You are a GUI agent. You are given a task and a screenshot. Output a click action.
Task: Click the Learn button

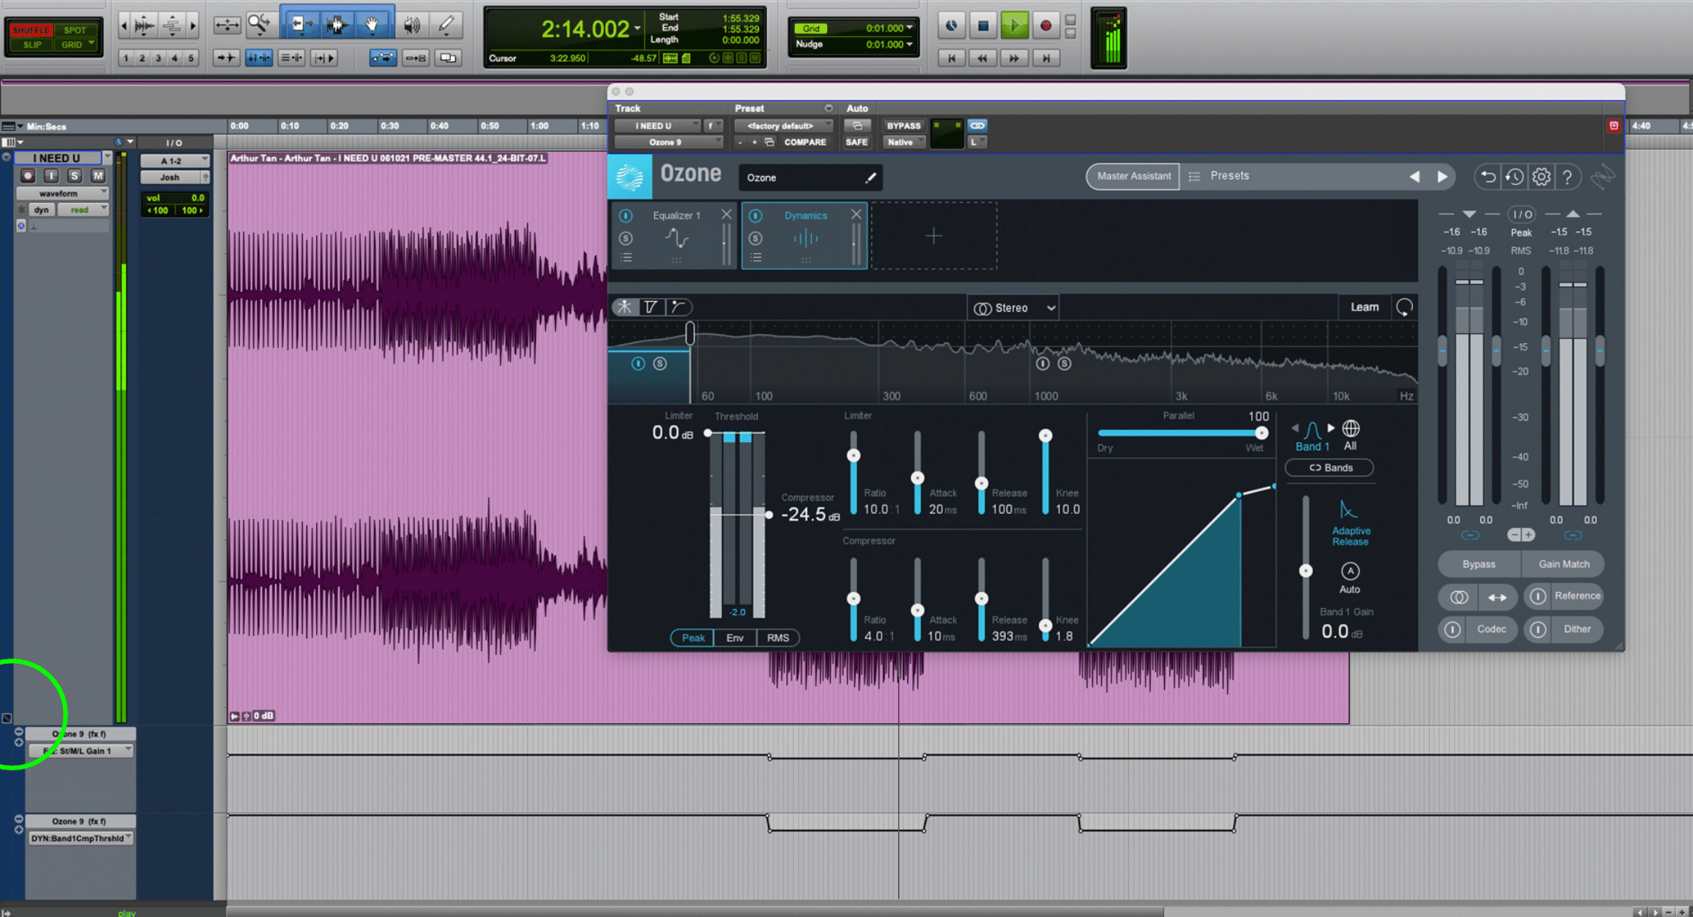click(x=1364, y=307)
